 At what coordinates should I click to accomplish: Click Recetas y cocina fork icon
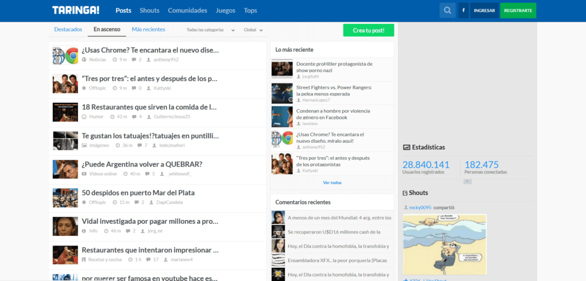(84, 259)
